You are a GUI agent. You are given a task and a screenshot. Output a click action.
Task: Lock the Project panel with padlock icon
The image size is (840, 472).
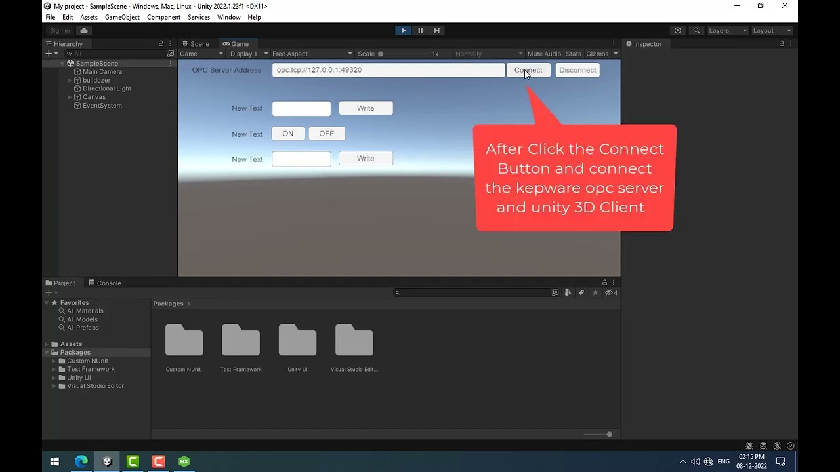(604, 283)
